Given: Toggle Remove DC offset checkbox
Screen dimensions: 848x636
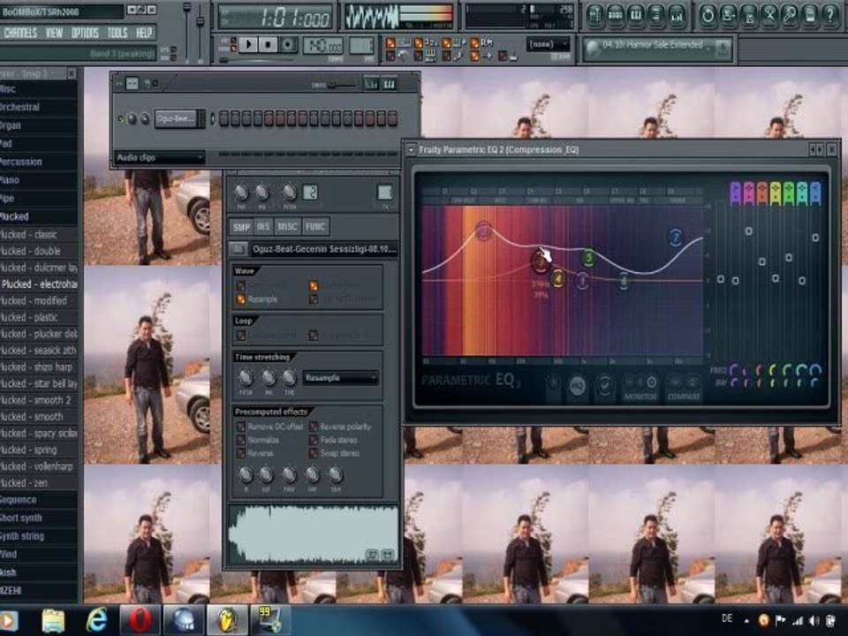Looking at the screenshot, I should click(240, 427).
